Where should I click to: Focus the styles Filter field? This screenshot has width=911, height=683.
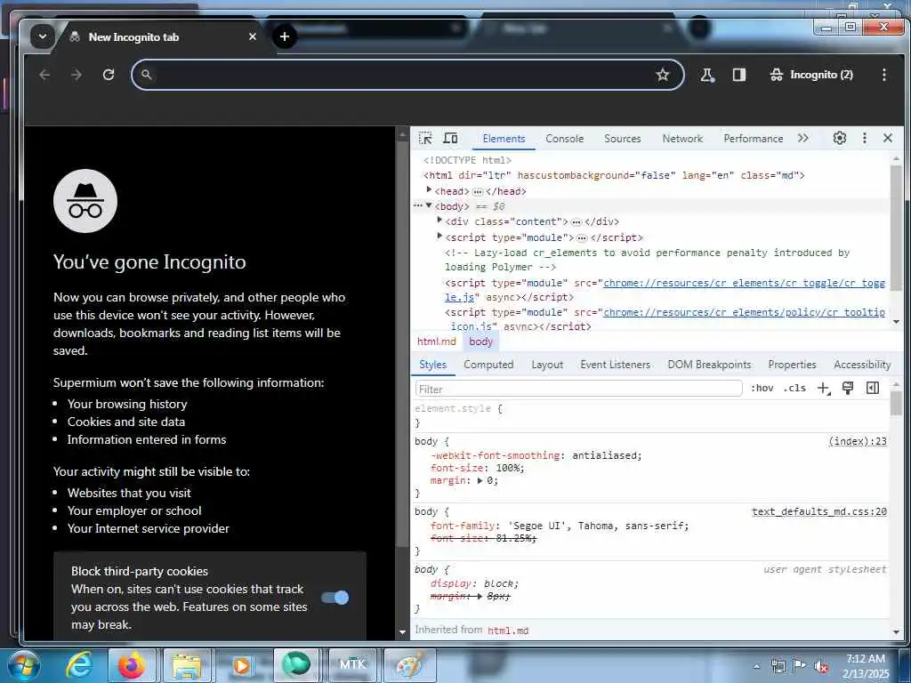(578, 389)
